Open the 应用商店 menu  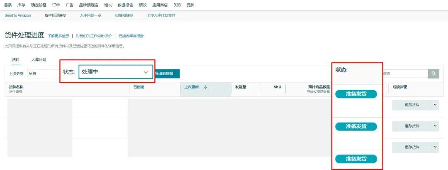160,5
